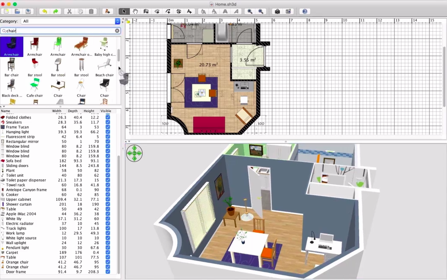447x280 pixels.
Task: Open the Help icon
Action: (305, 11)
